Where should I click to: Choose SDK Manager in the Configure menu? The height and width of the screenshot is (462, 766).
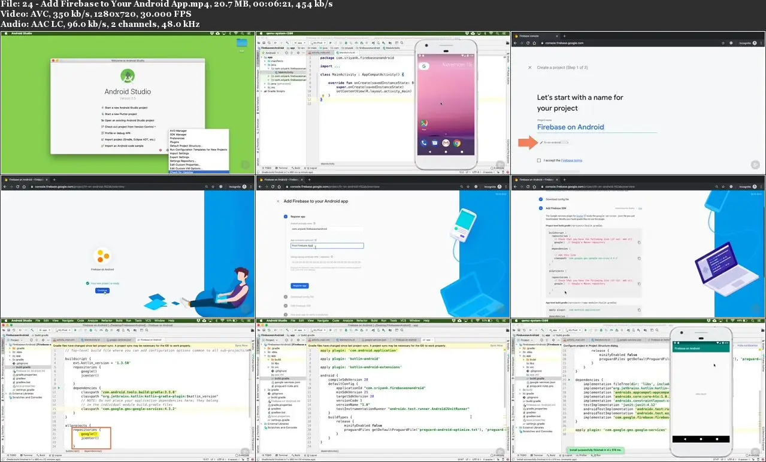[178, 135]
